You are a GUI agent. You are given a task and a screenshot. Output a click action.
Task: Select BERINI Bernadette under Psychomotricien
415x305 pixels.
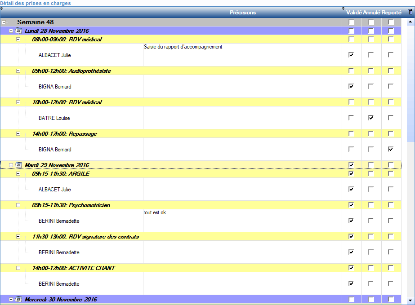click(x=59, y=221)
